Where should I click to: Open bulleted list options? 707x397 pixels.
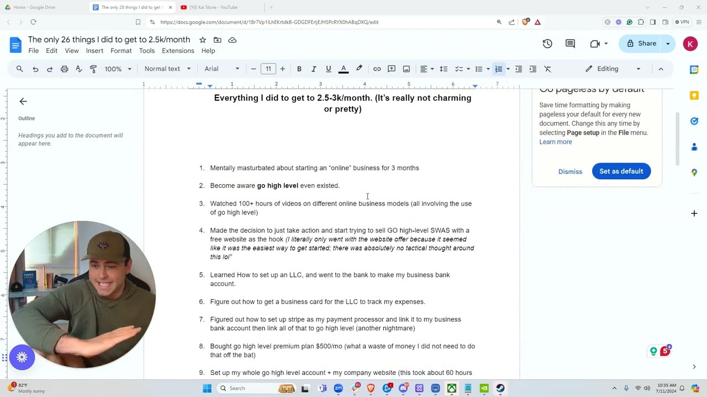[x=488, y=69]
